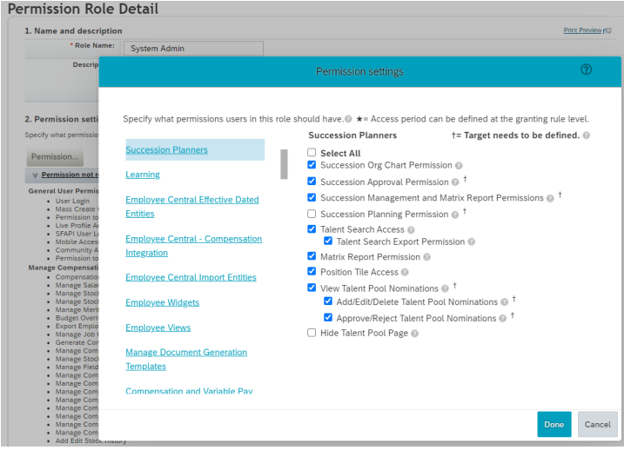Open Employee Central - Compensation Integration category
Screen dimensions: 624x450
click(x=194, y=246)
